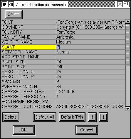Click the property list scrollbar thumb

pos(128,45)
